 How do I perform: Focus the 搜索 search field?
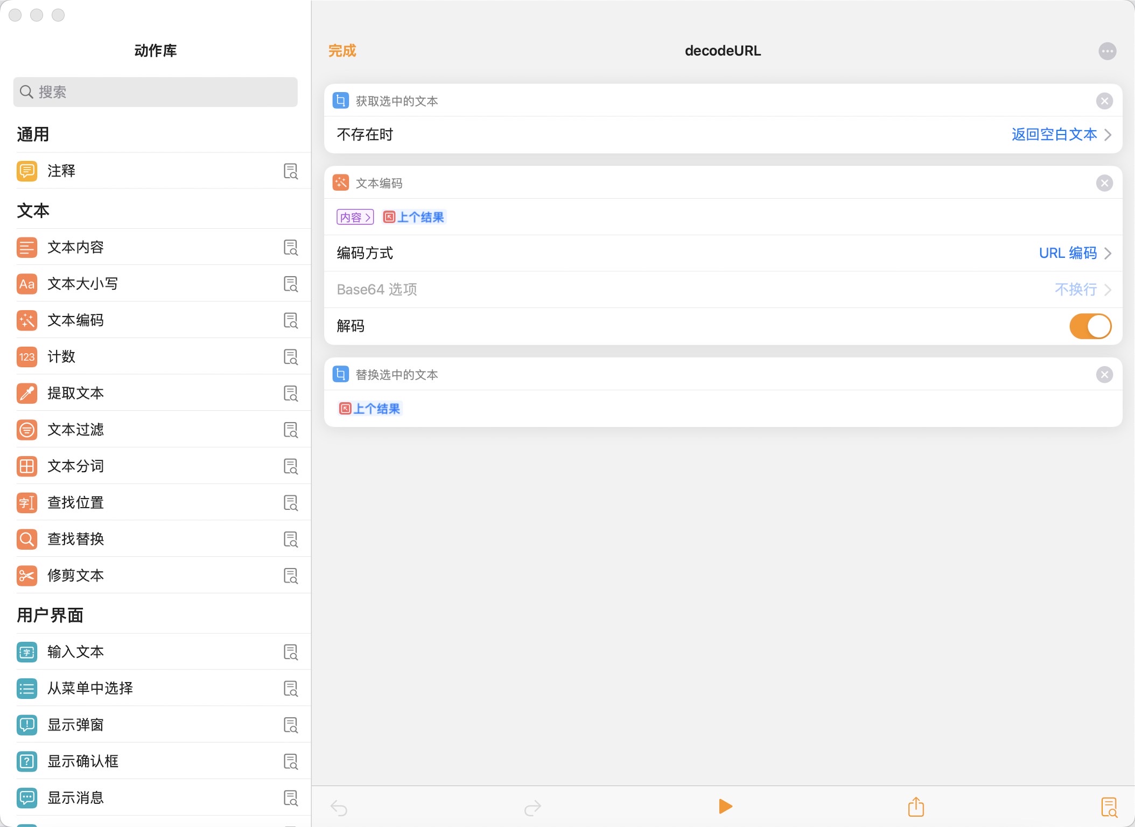156,92
